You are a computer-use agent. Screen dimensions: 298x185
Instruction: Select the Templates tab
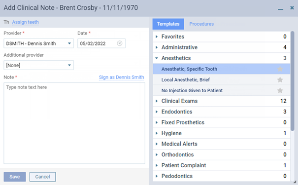[x=168, y=24]
